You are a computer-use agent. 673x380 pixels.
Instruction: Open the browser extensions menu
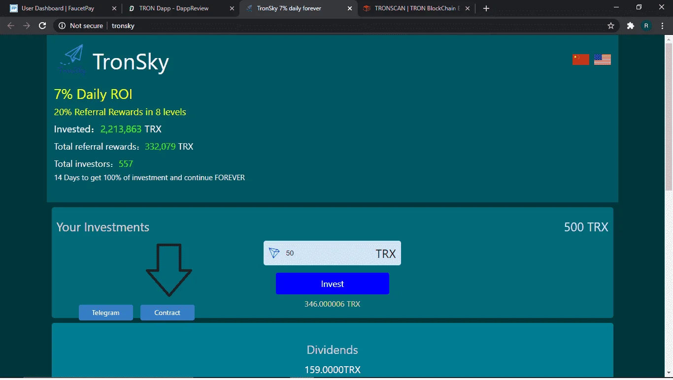tap(630, 26)
